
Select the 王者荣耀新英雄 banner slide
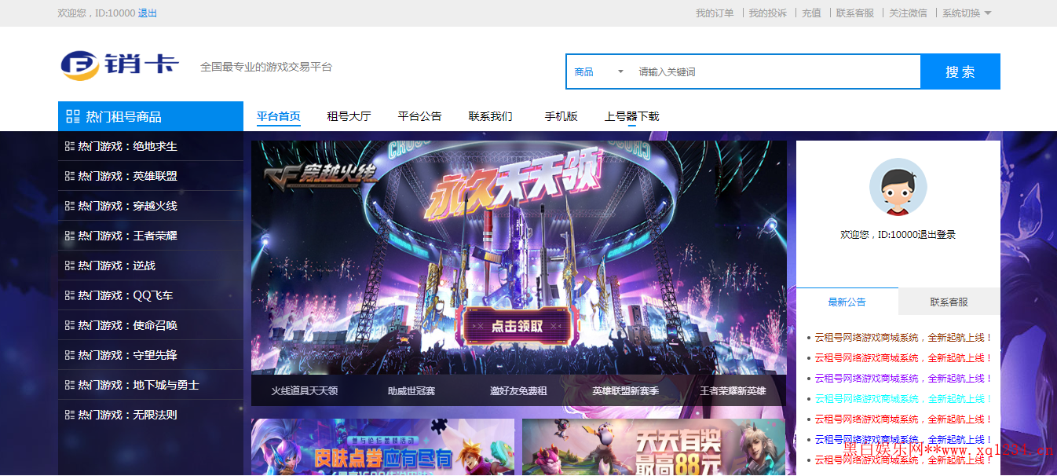coord(733,390)
